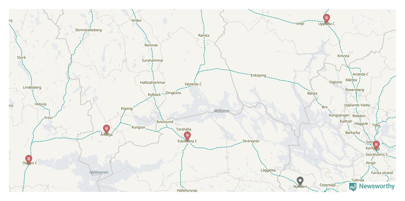Click the Västerås C map label

click(193, 84)
